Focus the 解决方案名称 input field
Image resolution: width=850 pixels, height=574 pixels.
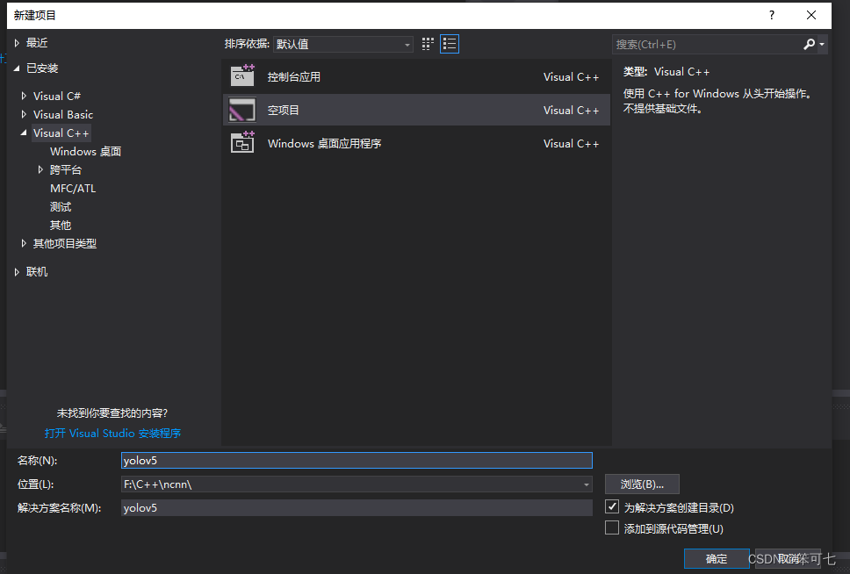(357, 508)
